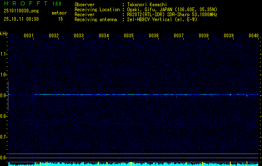Viewport: 262px width, 166px height.
Task: Click the meteor label
Action: pos(59,13)
